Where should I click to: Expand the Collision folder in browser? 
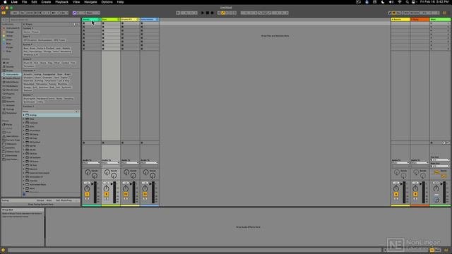(24, 123)
